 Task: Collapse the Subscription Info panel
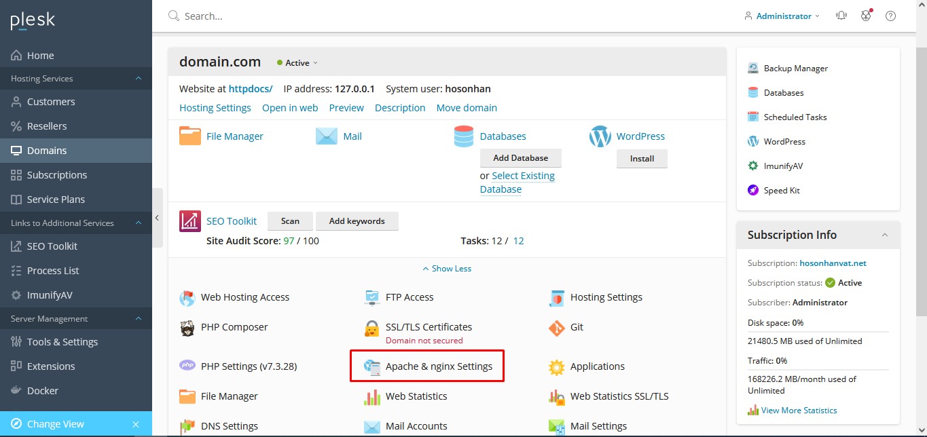pyautogui.click(x=884, y=234)
